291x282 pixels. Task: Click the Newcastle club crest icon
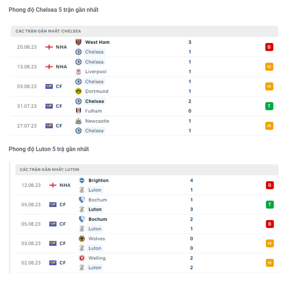(x=78, y=121)
